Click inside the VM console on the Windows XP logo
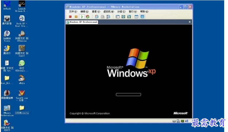This screenshot has height=132, width=228. (x=131, y=63)
